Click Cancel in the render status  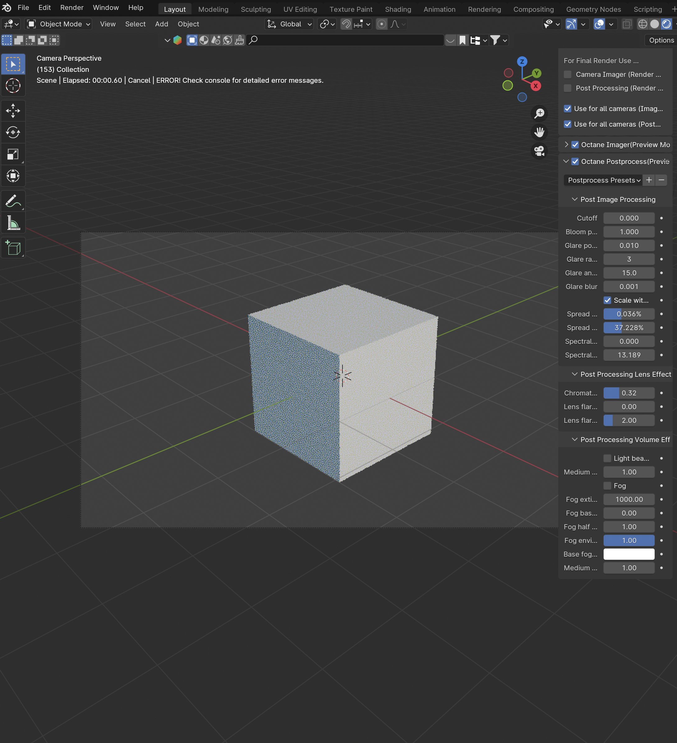139,80
